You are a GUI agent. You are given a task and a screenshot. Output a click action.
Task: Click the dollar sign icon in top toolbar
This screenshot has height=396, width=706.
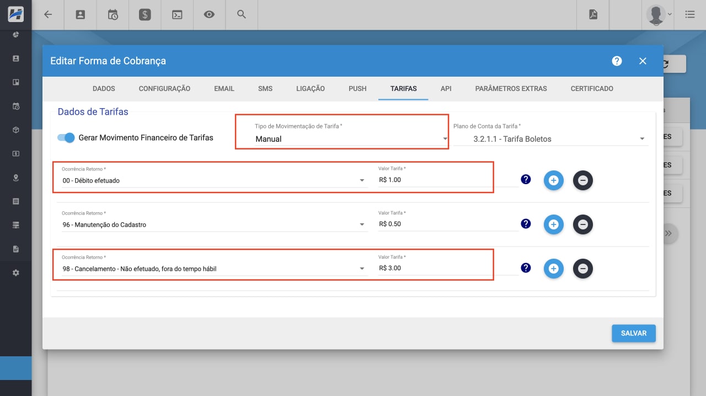[x=145, y=15]
